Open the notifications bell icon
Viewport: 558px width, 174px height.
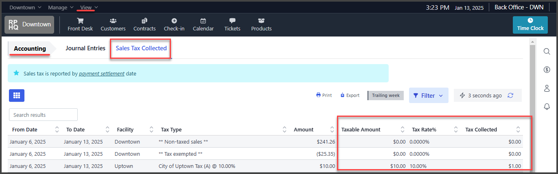[x=547, y=106]
